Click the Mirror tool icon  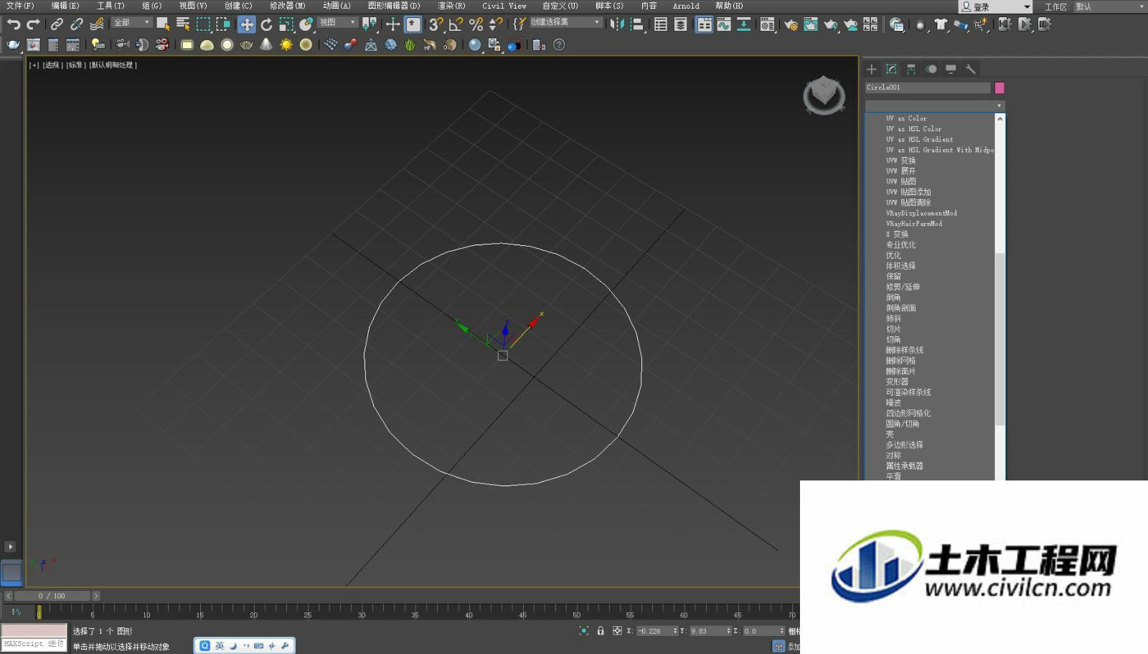coord(616,24)
